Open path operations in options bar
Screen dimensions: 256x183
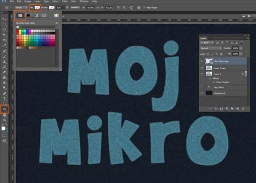pyautogui.click(x=118, y=7)
